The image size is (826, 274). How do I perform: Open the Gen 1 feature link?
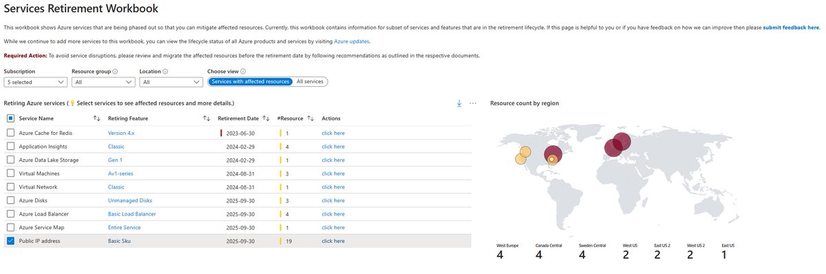click(x=115, y=160)
